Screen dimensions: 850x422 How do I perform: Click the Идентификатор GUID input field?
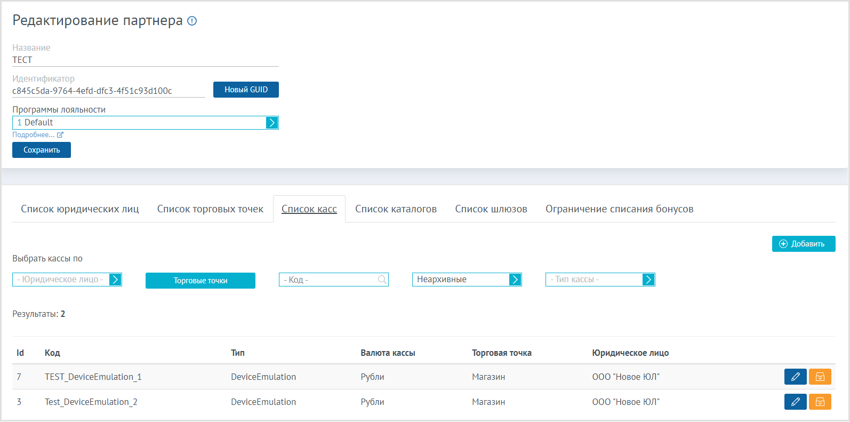coord(109,91)
